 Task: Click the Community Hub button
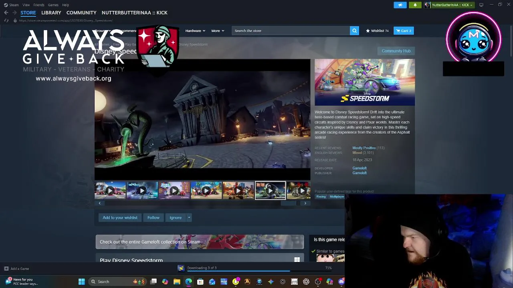tap(396, 51)
